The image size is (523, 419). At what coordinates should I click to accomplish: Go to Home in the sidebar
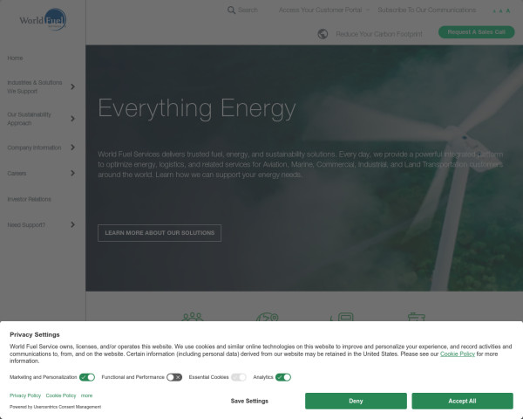15,58
